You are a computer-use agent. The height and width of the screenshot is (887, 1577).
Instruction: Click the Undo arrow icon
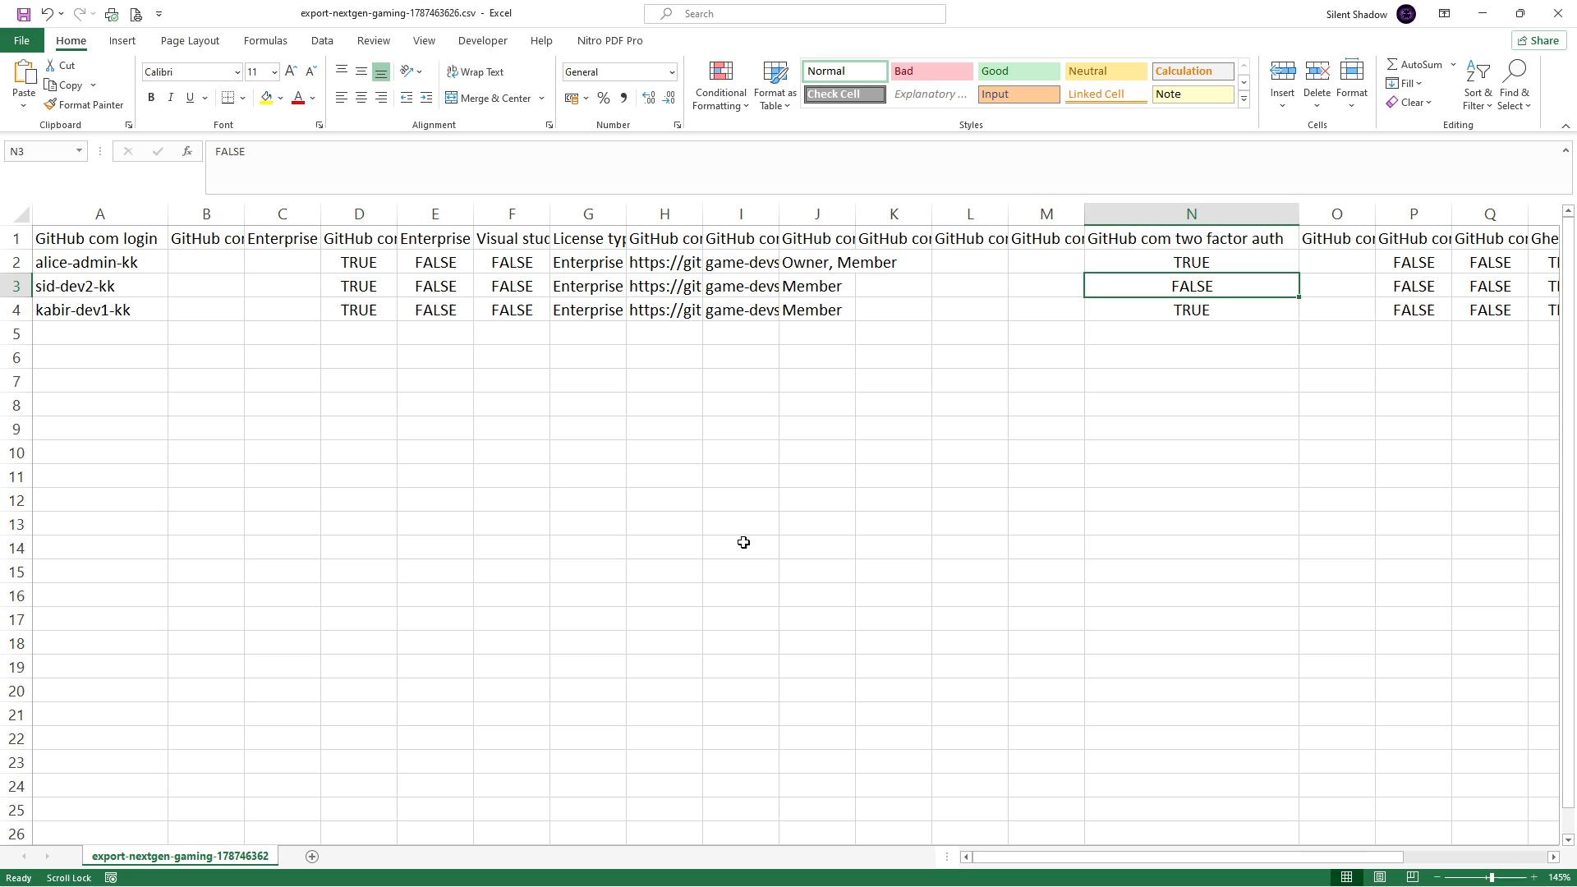[x=47, y=14]
